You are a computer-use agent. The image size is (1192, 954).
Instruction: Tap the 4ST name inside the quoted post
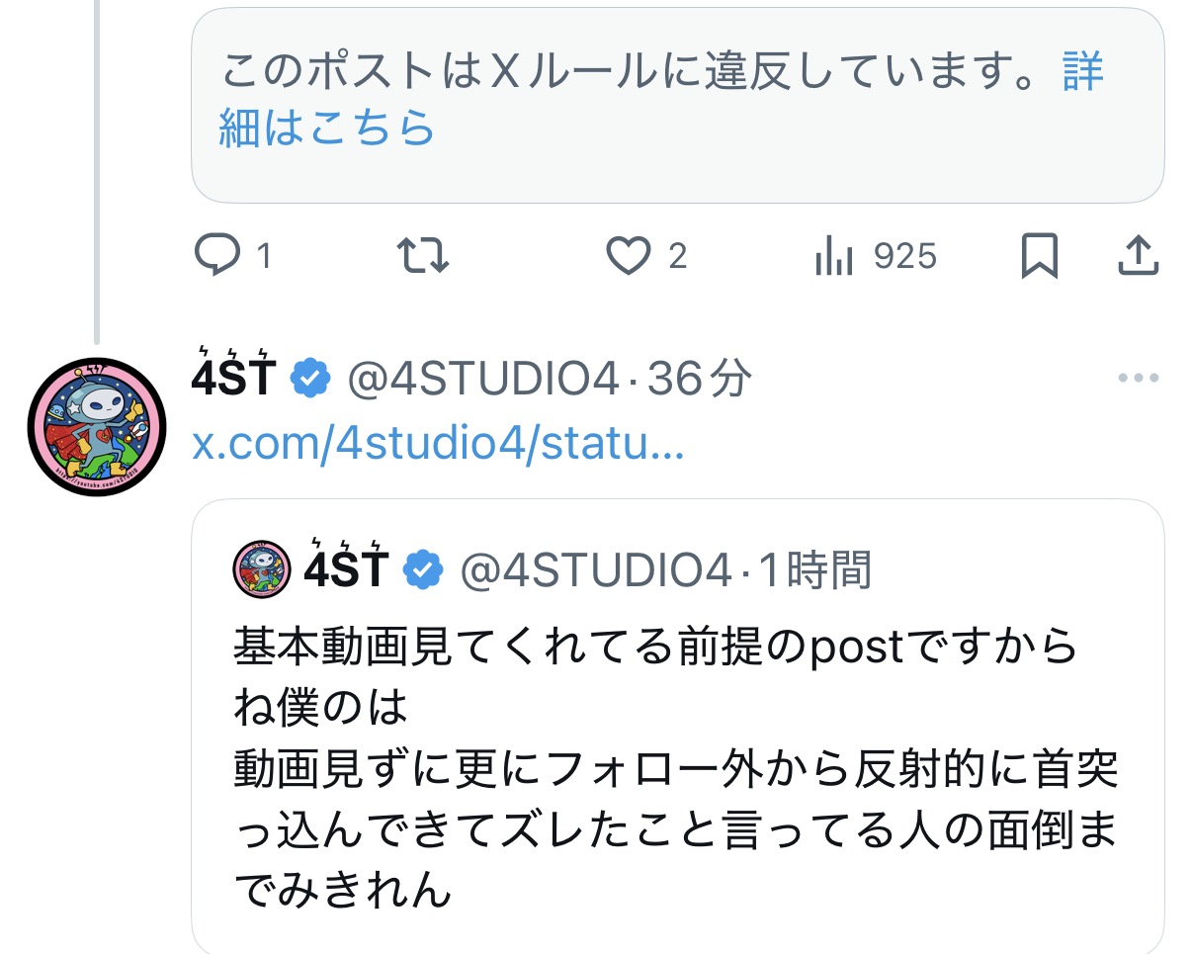pos(344,569)
